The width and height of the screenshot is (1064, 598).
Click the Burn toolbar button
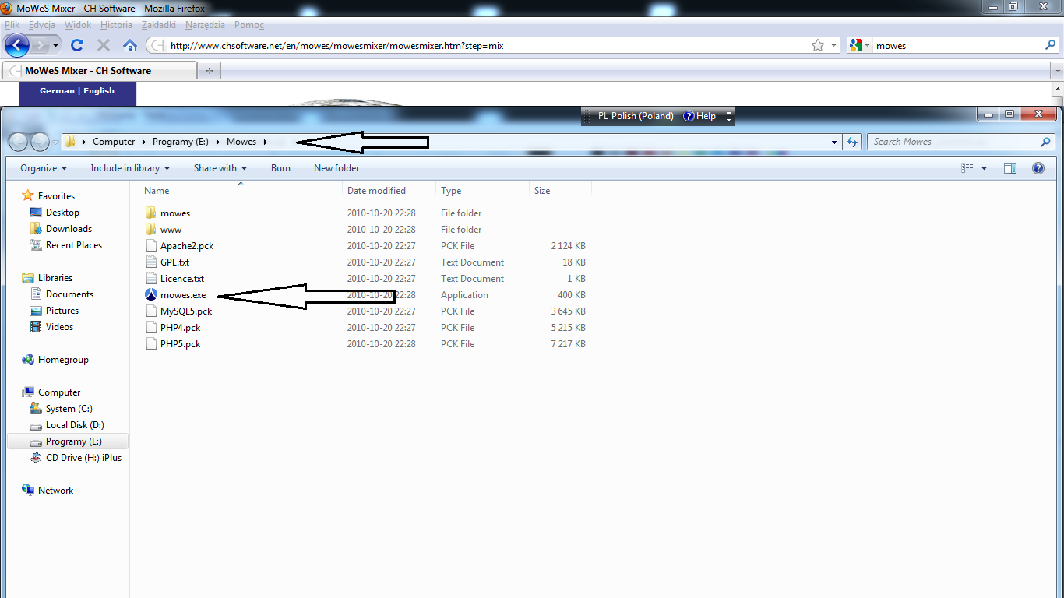(280, 168)
